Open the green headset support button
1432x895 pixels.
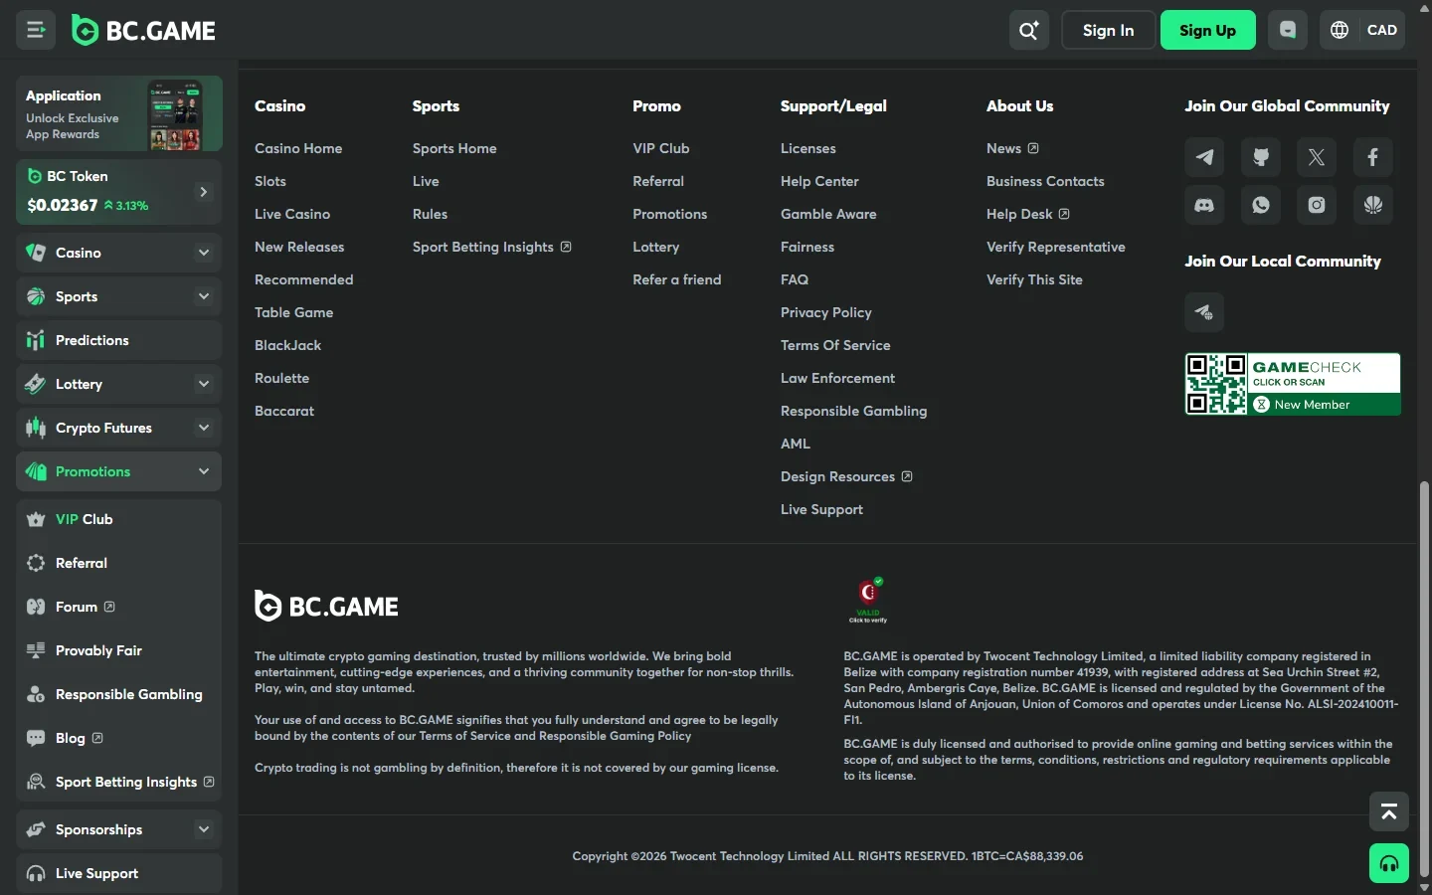[x=1389, y=863]
